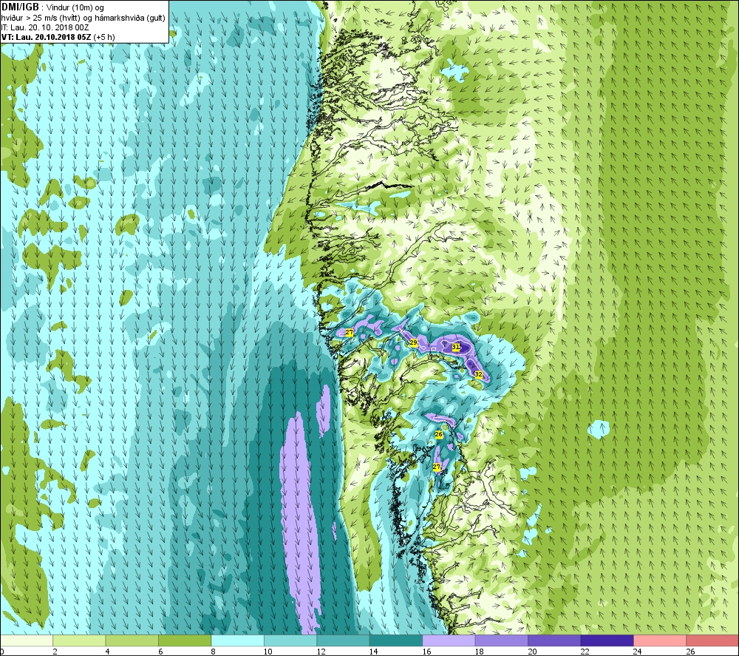Click the legend scale number 22
This screenshot has width=739, height=656.
tap(585, 652)
